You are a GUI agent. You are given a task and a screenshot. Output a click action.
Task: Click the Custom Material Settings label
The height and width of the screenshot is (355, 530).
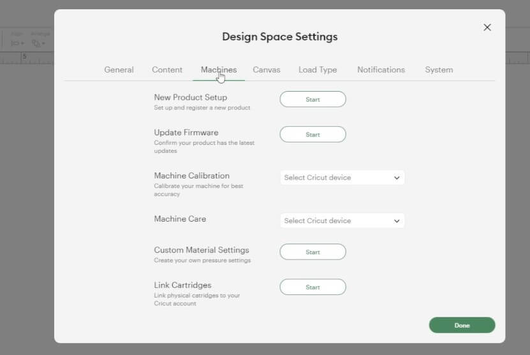[202, 250]
